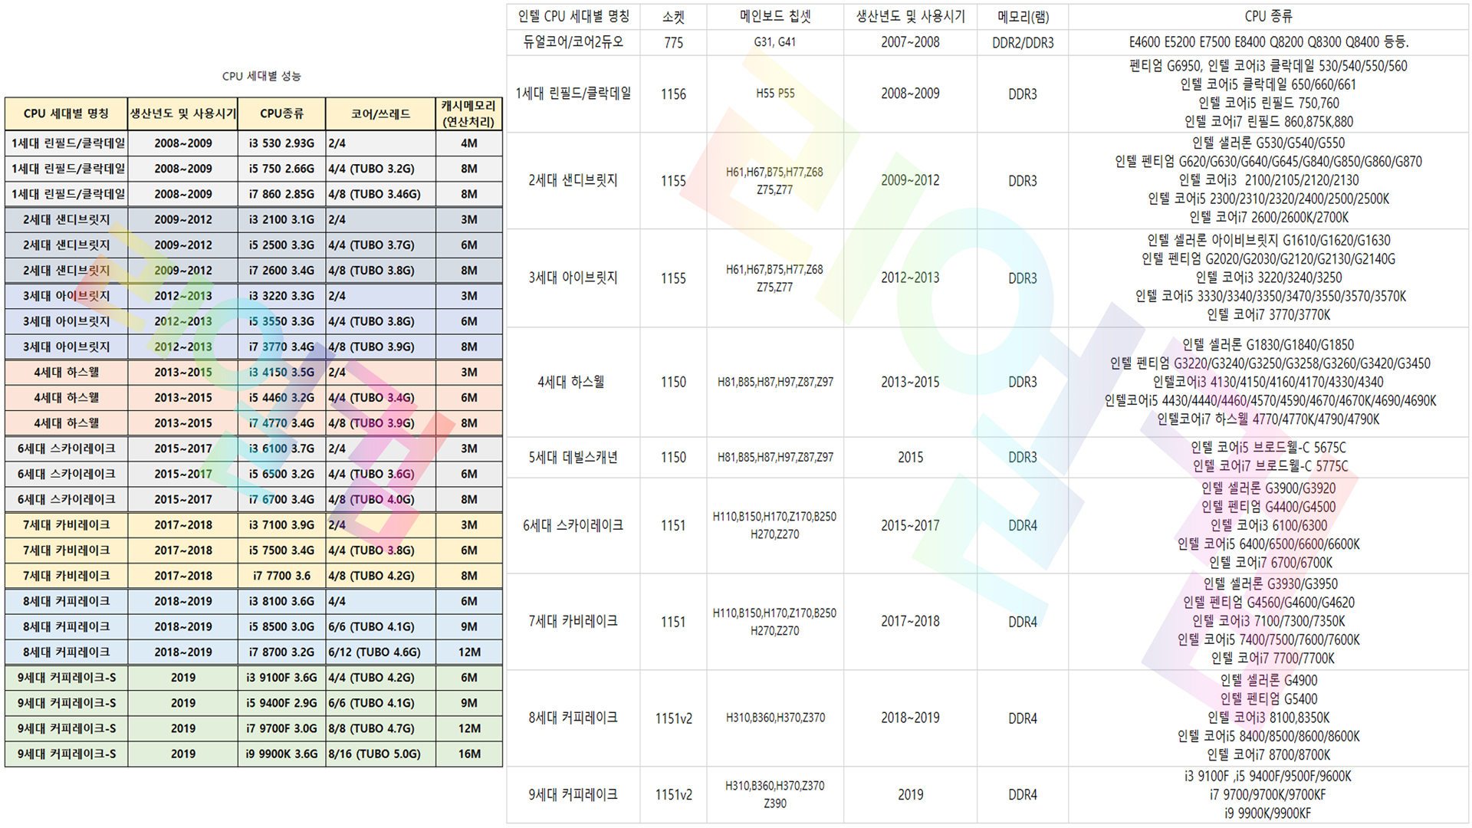Click the 'i5 750 2.66G' cell
The height and width of the screenshot is (828, 1472).
(281, 169)
